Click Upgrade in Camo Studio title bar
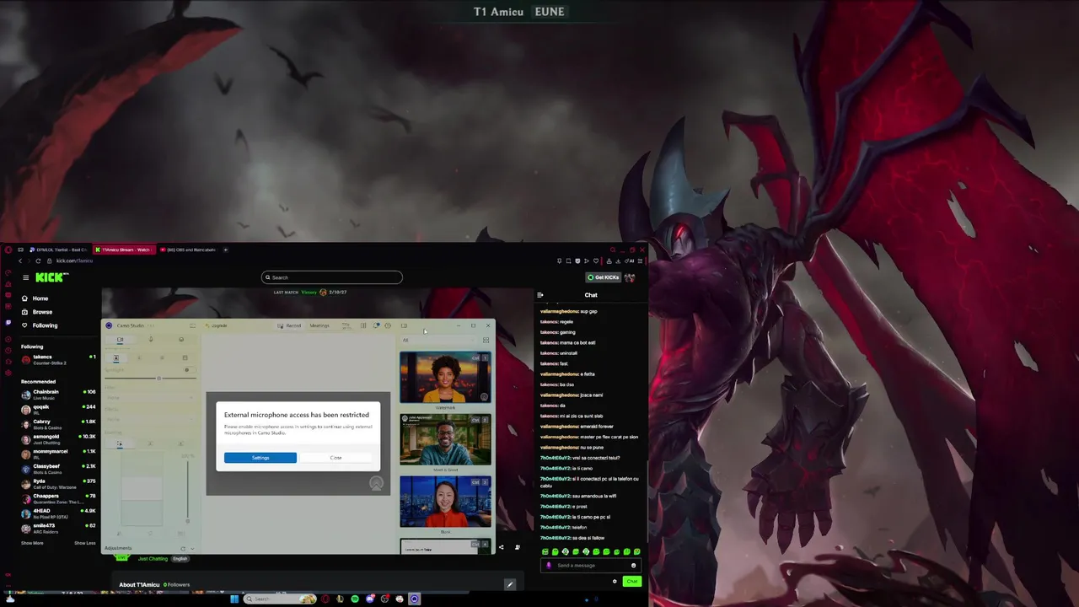Viewport: 1079px width, 607px height. 218,325
